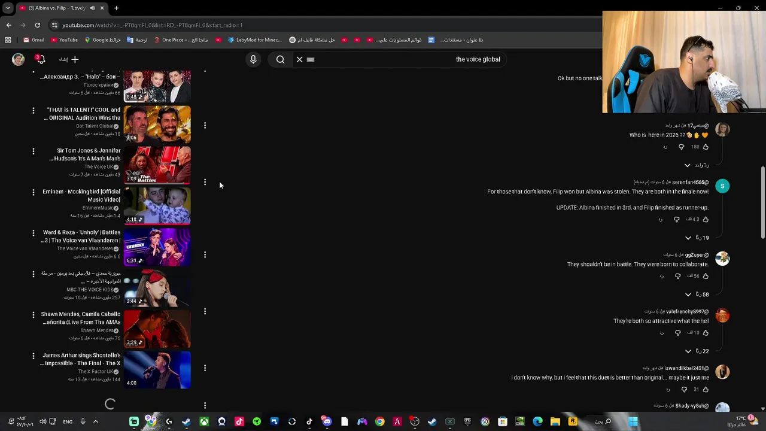Viewport: 766px width, 431px height.
Task: Clear the search text with the X
Action: (300, 59)
